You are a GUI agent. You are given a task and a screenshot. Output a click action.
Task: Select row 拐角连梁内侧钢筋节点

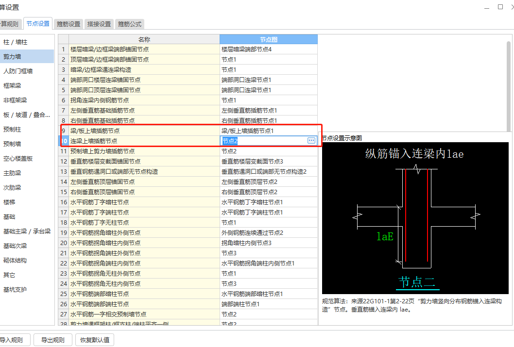(x=144, y=100)
